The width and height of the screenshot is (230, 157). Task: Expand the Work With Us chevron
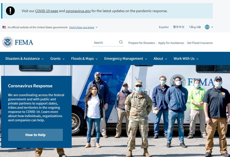[197, 59]
